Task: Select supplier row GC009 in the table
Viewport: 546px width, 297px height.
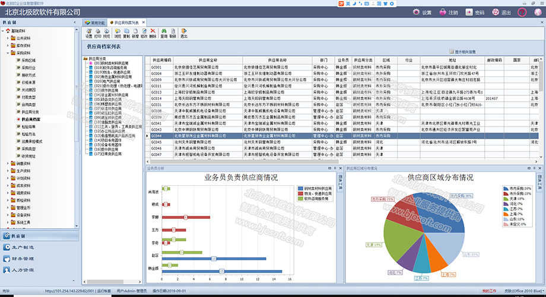Action: point(157,79)
